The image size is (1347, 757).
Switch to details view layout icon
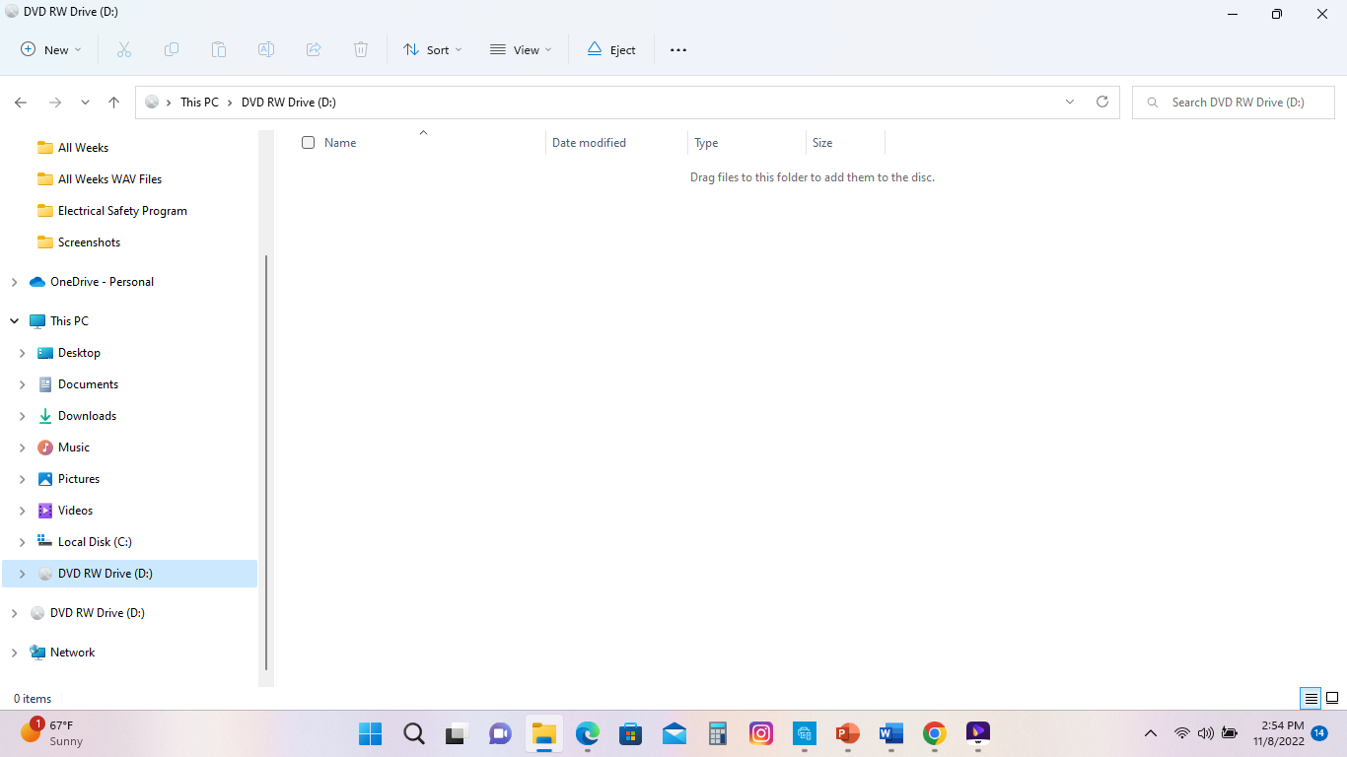click(x=1311, y=699)
